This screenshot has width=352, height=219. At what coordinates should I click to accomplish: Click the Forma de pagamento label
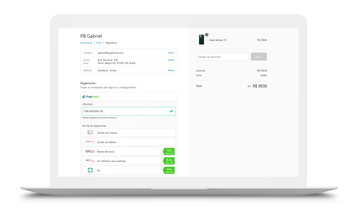94,126
